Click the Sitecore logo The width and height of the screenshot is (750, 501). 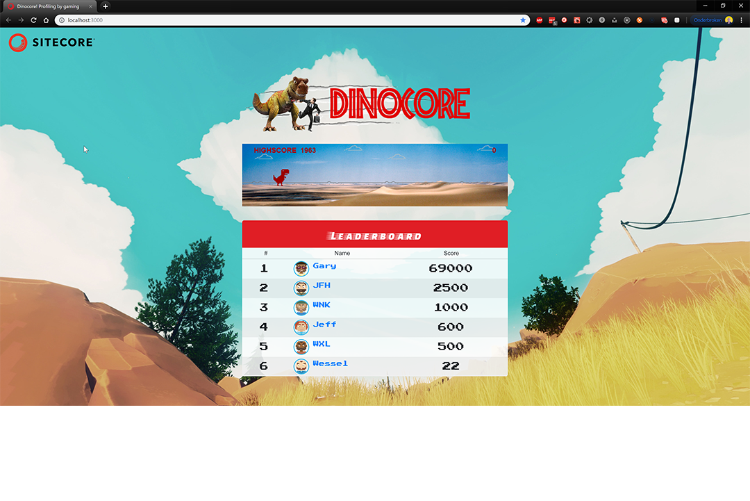(51, 42)
